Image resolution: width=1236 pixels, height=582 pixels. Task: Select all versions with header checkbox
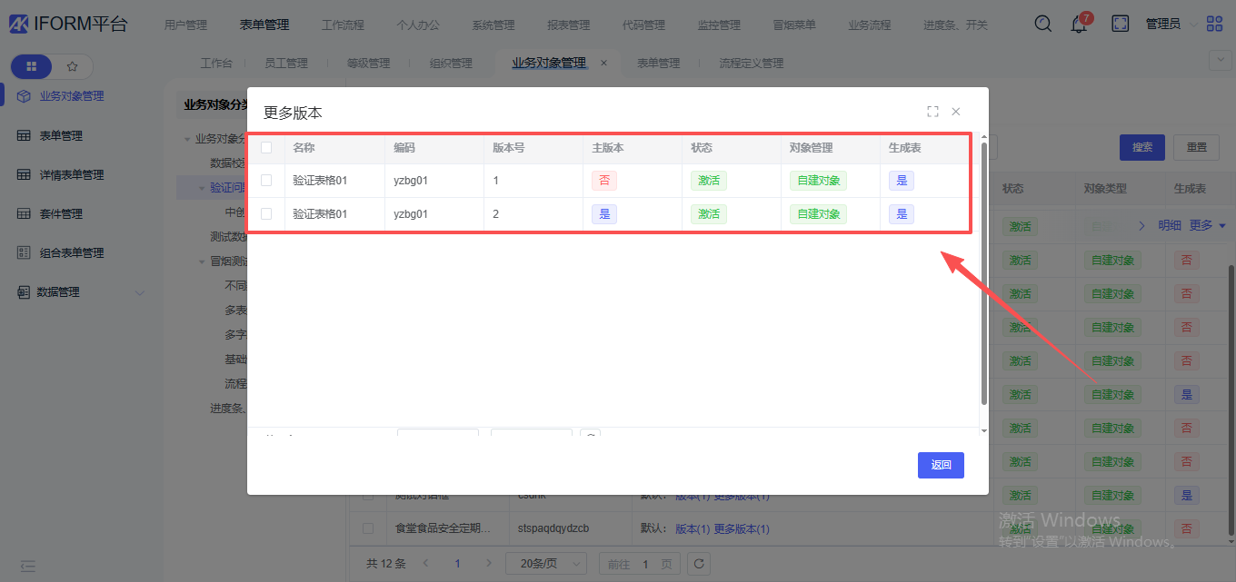point(266,148)
